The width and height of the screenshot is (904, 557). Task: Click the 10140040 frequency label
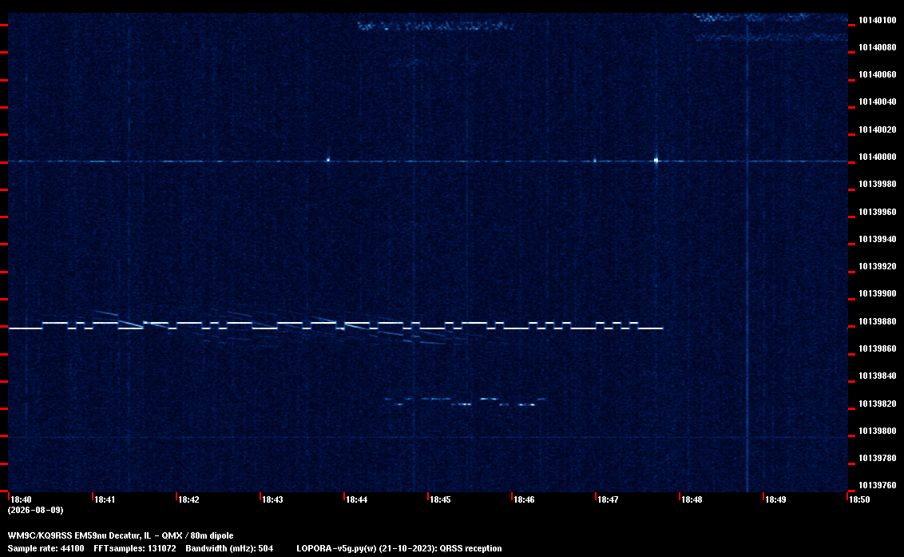pos(877,101)
